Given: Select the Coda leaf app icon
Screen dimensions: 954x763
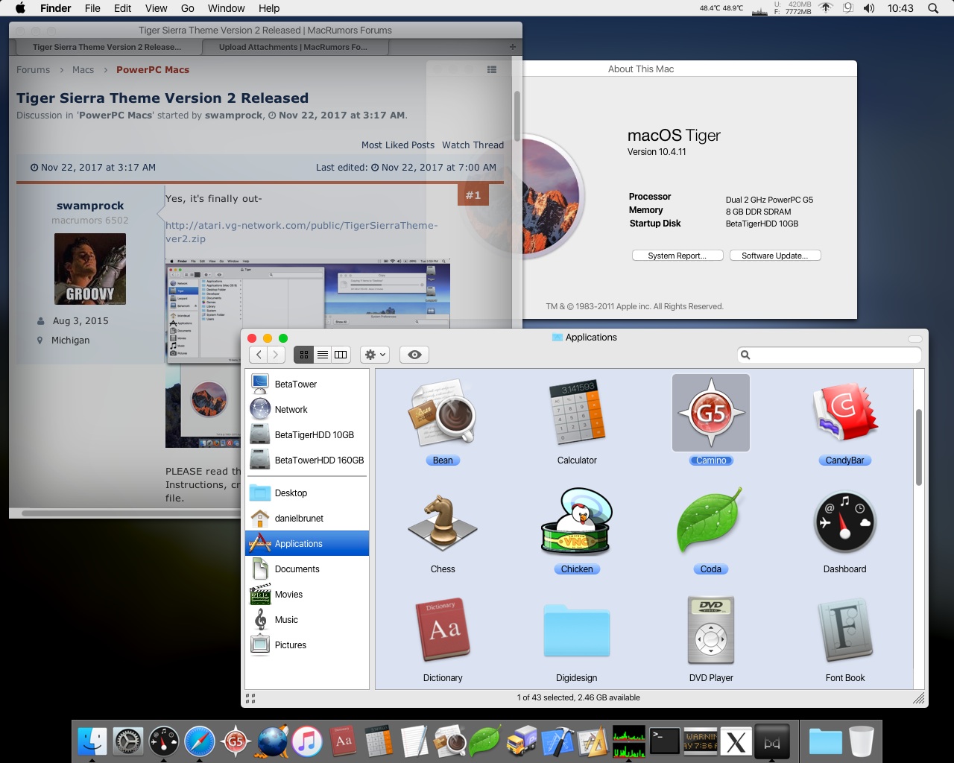Looking at the screenshot, I should click(711, 522).
